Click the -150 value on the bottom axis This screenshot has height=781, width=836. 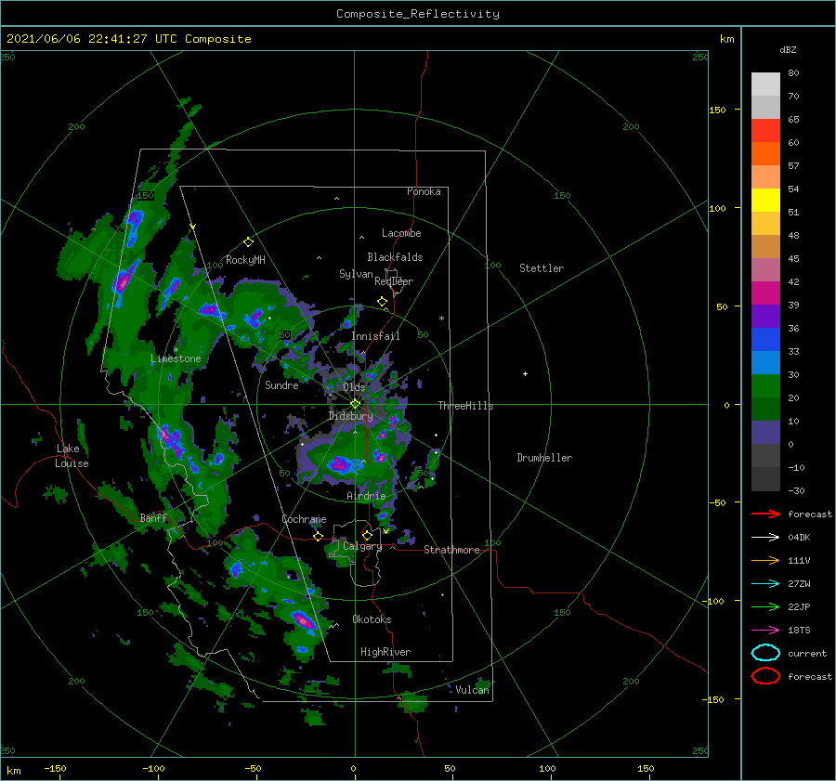click(56, 768)
